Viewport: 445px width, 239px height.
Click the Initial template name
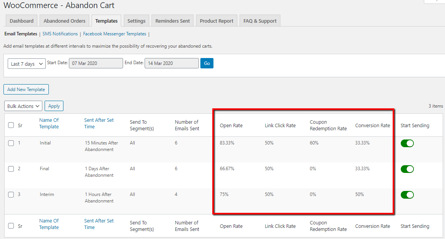click(x=45, y=143)
